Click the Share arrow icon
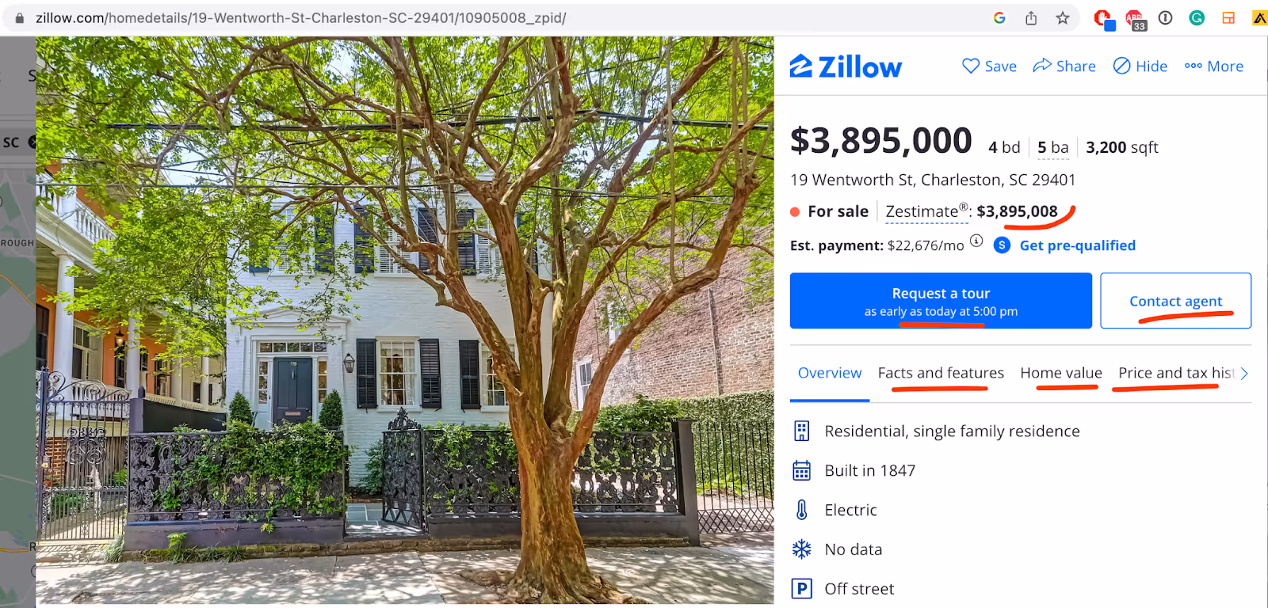This screenshot has width=1268, height=608. click(1042, 66)
